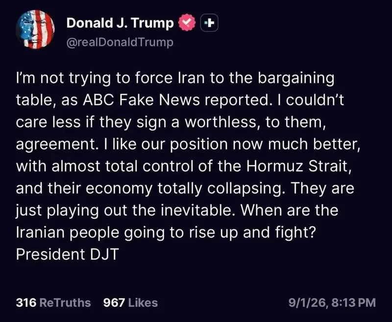
Task: Click the phrase Hormuz Strait in the post
Action: [x=297, y=166]
